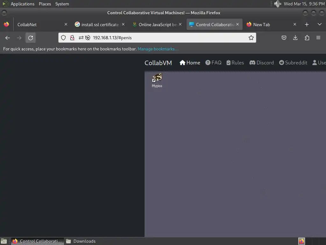Switch to the install ssl certificate tab
The height and width of the screenshot is (245, 326).
(x=100, y=25)
